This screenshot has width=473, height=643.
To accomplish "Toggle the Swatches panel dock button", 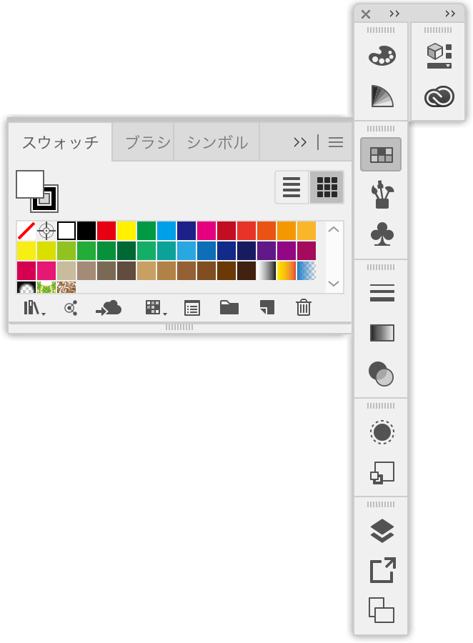I will point(382,154).
